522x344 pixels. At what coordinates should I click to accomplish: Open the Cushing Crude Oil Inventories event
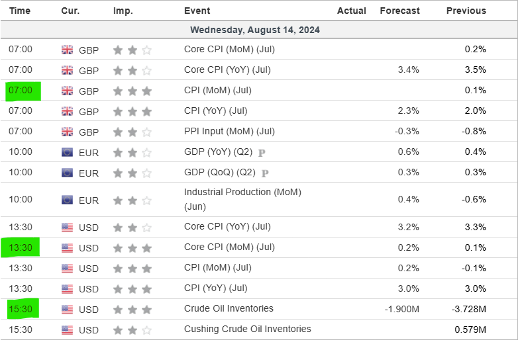247,329
